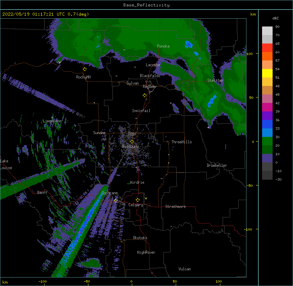Click the Calgary city label
This screenshot has width=293, height=286.
click(x=136, y=205)
